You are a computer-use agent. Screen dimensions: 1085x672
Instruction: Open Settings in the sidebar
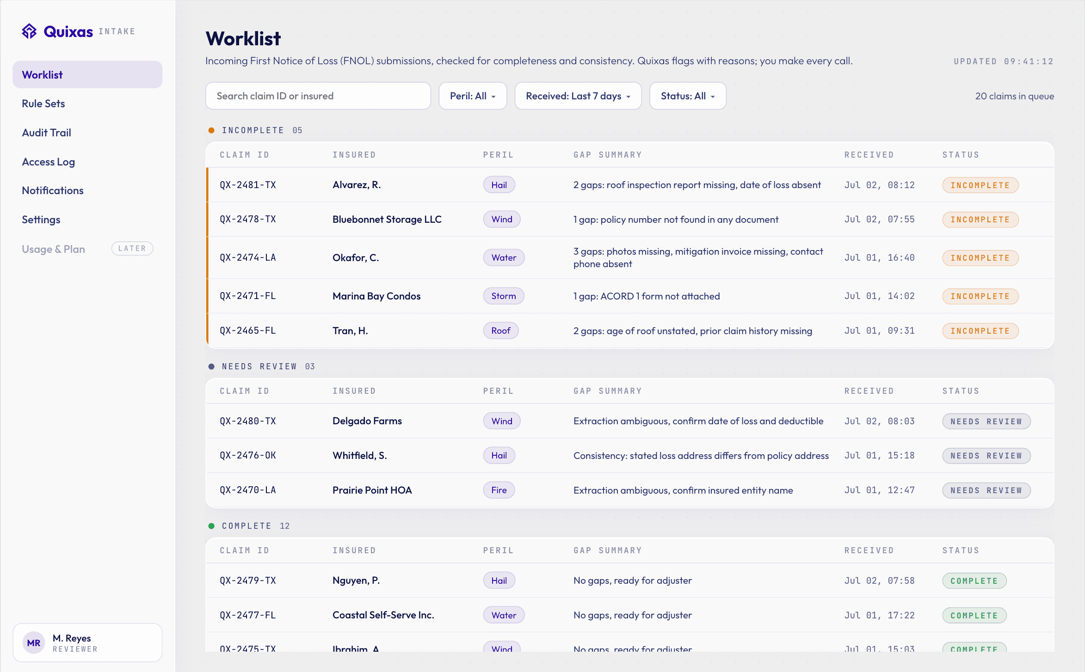tap(41, 220)
